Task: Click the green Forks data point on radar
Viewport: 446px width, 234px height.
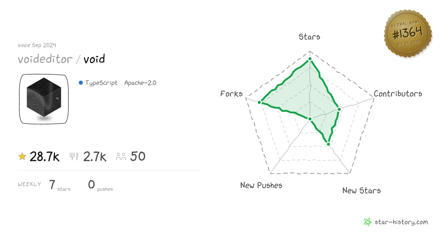Action: click(261, 102)
